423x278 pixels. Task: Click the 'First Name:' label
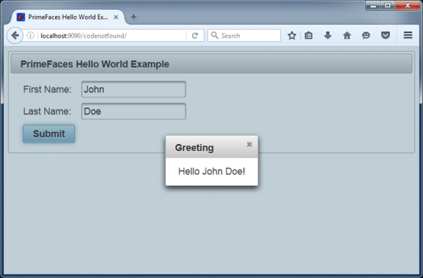click(x=47, y=89)
